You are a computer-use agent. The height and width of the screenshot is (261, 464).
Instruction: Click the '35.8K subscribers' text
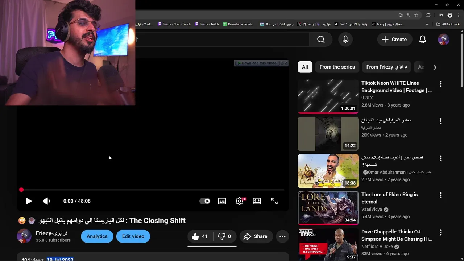53,240
